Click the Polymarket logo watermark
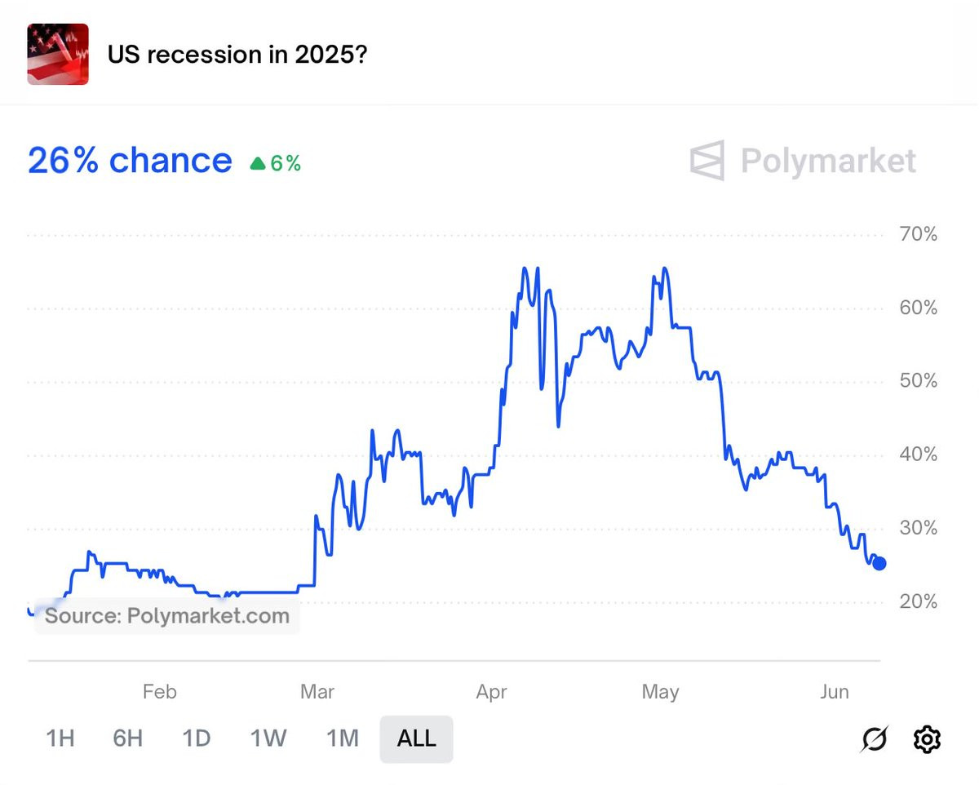The height and width of the screenshot is (785, 979). coord(803,160)
